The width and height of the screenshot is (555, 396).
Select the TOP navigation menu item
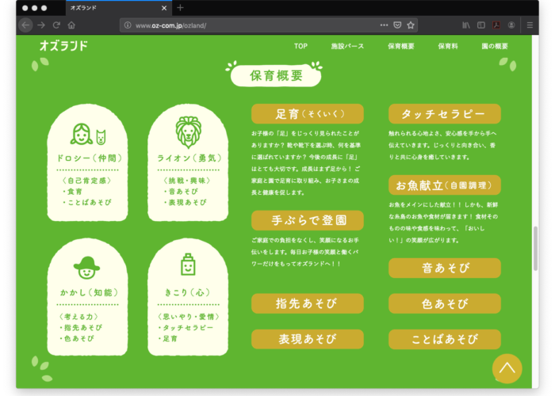[300, 46]
